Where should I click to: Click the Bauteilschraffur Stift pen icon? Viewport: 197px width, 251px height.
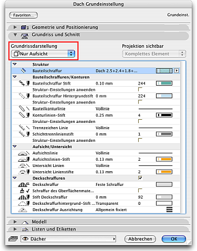(24, 83)
